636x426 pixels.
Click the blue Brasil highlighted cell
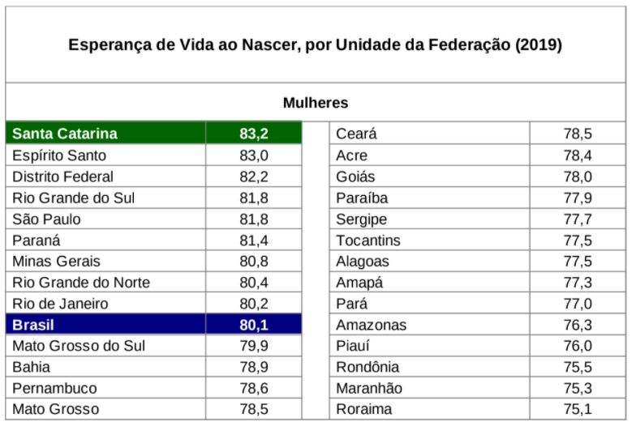point(105,324)
